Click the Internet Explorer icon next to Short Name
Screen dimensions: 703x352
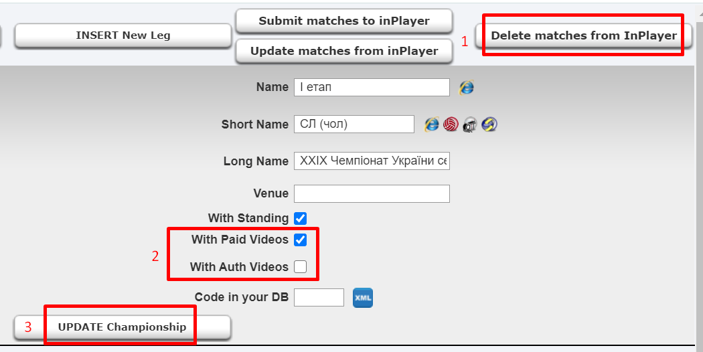coord(432,124)
